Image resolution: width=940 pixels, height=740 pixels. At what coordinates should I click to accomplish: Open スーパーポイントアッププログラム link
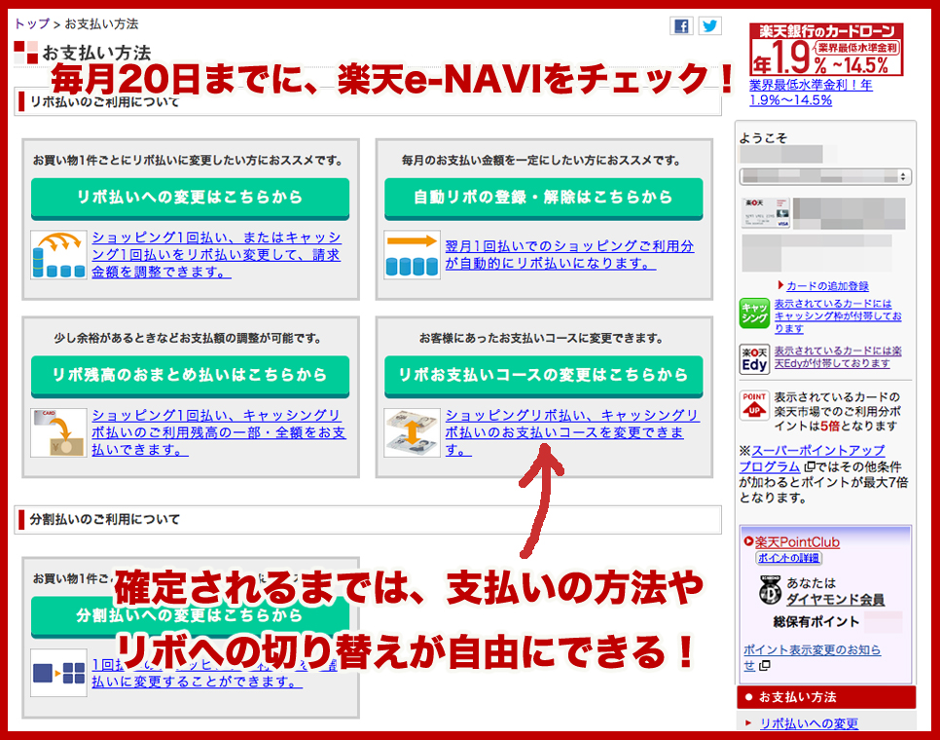coord(813,459)
